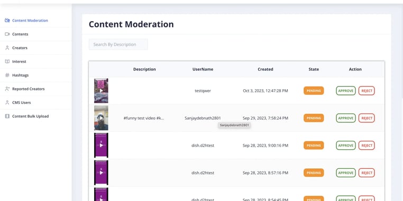Click the Content Moderation sidebar icon
This screenshot has height=201, width=403.
tap(7, 21)
